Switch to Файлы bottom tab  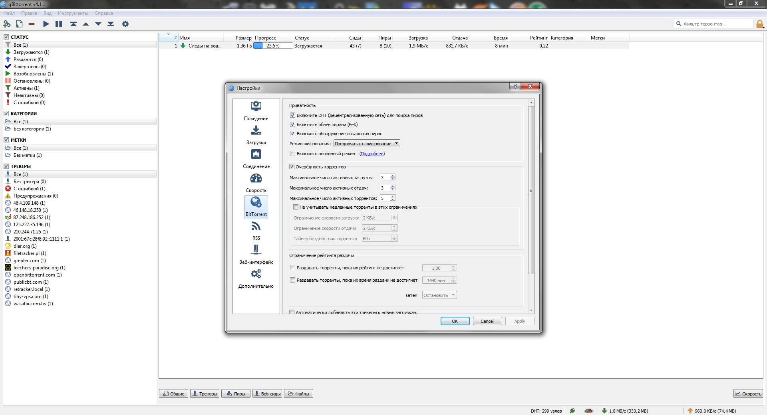298,394
